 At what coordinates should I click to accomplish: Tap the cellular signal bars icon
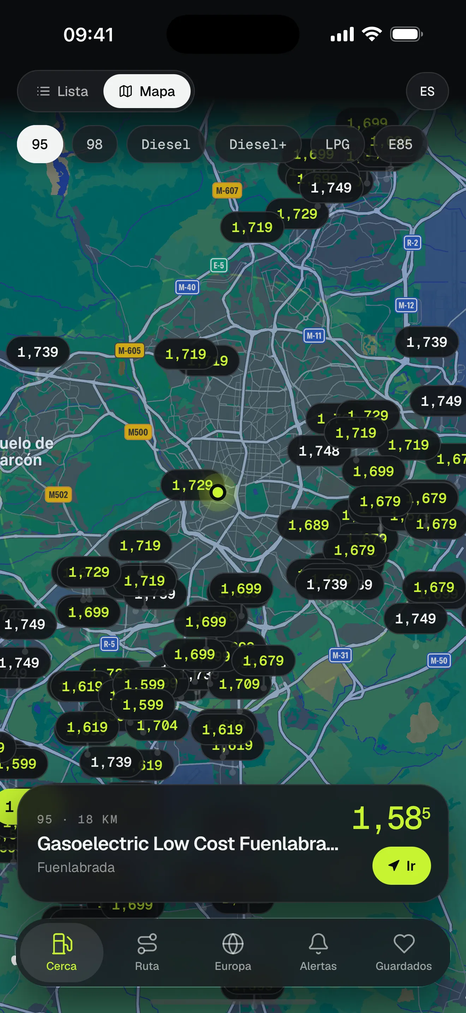[342, 34]
